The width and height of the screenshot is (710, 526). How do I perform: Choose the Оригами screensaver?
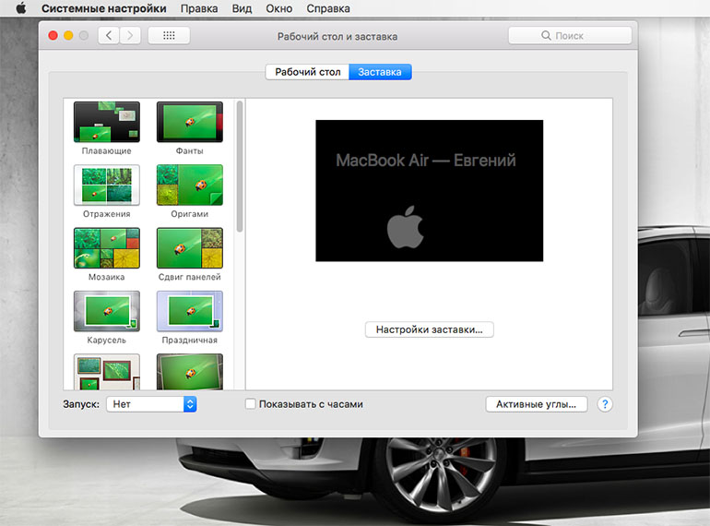pos(190,185)
